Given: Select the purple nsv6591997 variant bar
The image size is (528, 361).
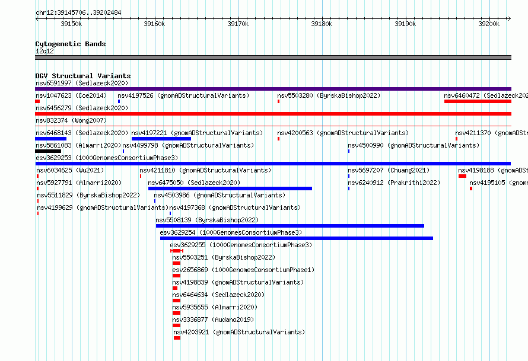Looking at the screenshot, I should (x=273, y=89).
